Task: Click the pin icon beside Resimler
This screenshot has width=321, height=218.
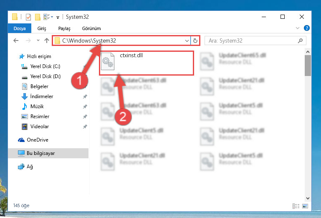Action: [x=85, y=117]
